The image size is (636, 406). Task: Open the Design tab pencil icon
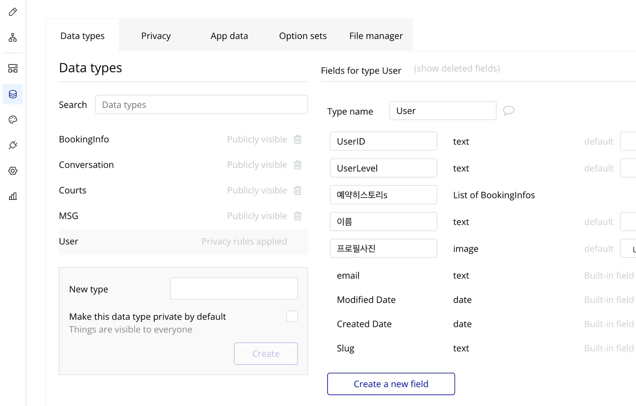(13, 12)
